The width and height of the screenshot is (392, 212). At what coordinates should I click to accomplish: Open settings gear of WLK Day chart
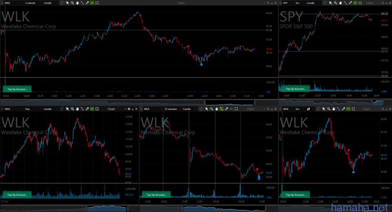pyautogui.click(x=129, y=109)
